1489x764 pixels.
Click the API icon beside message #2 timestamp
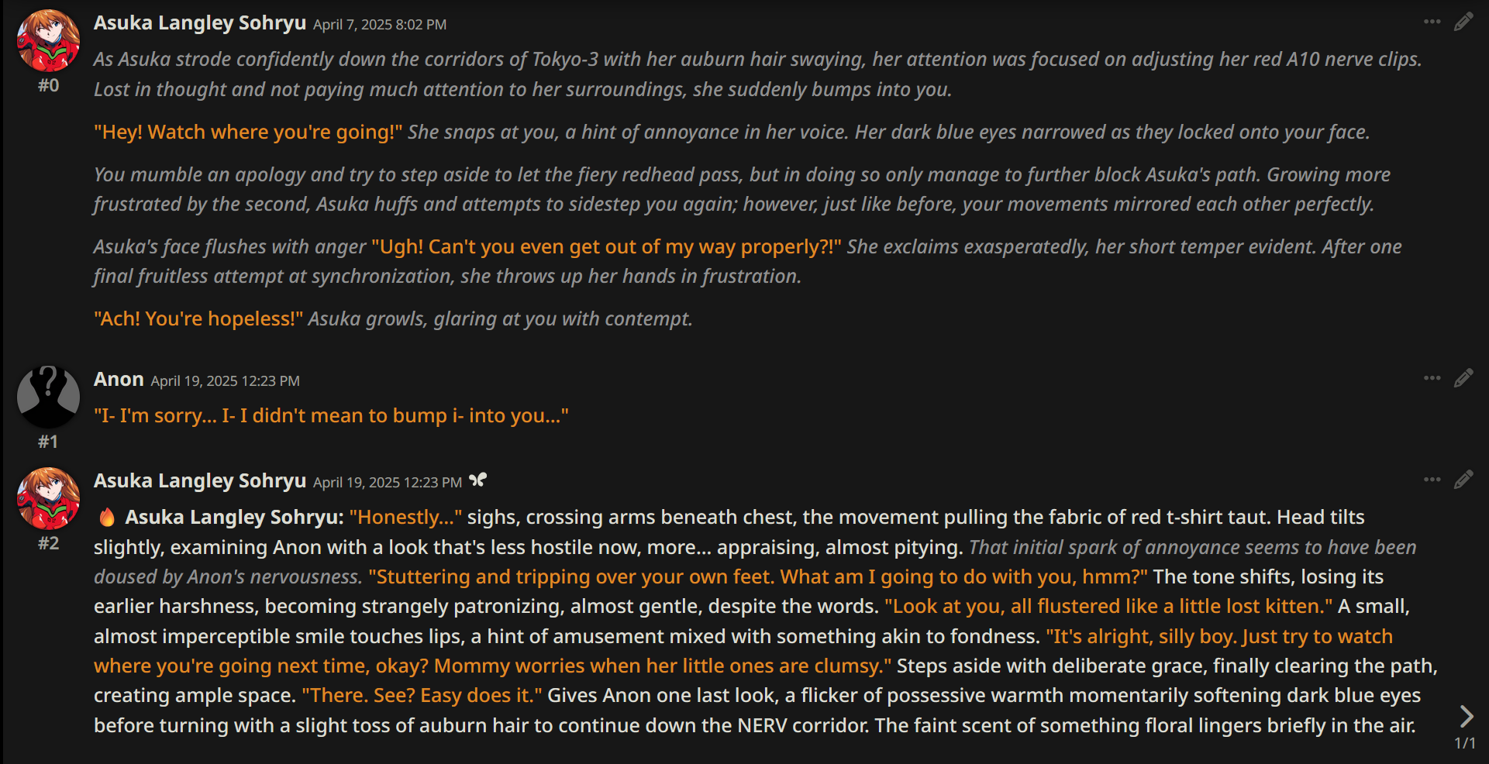point(478,480)
